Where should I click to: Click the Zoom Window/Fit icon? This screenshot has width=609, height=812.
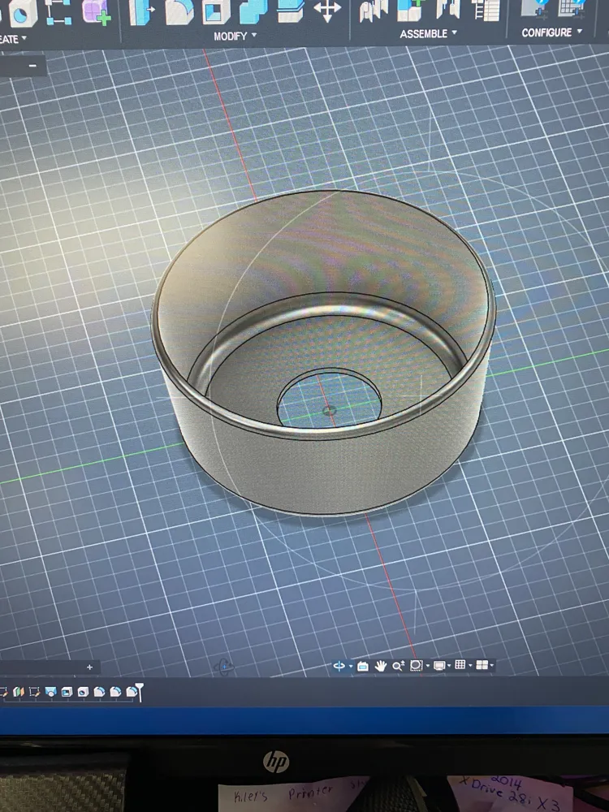[416, 666]
